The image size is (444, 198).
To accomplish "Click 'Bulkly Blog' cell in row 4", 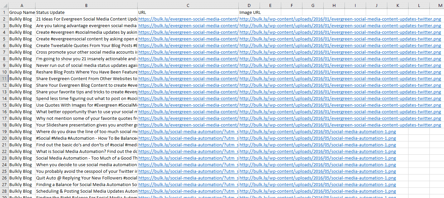I will pyautogui.click(x=22, y=32).
